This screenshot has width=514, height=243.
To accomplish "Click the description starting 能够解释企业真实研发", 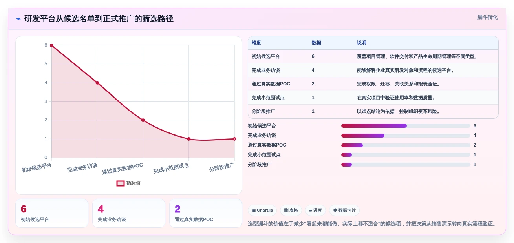I will pyautogui.click(x=406, y=70).
